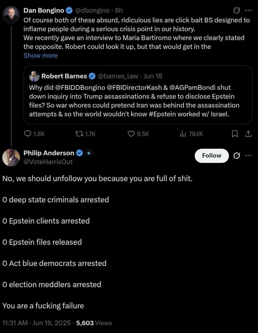
Task: Open Dan Bongino's profile picture
Action: [x=11, y=15]
